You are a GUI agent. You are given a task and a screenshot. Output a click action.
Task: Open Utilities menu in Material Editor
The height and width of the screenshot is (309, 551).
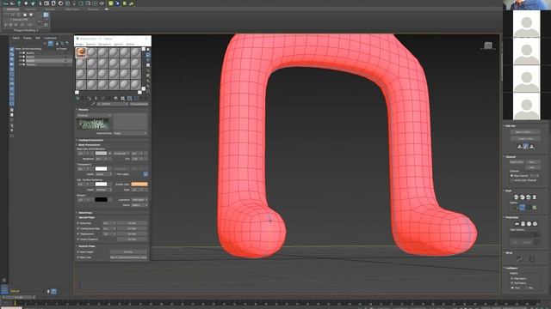[x=130, y=44]
